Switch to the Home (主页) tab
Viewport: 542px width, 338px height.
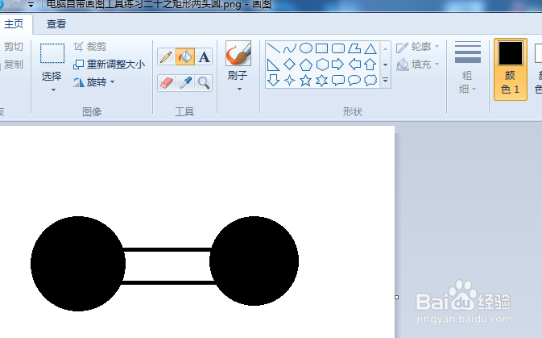14,23
